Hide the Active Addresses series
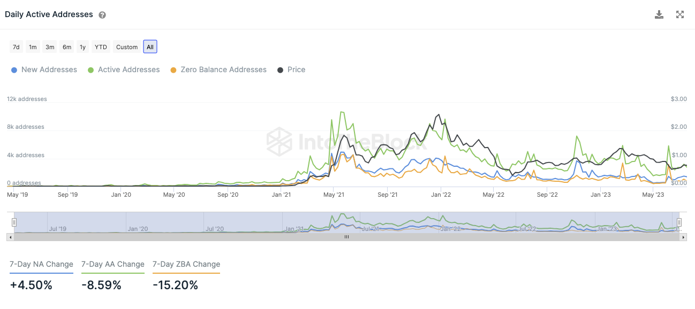The width and height of the screenshot is (695, 309). click(x=124, y=69)
